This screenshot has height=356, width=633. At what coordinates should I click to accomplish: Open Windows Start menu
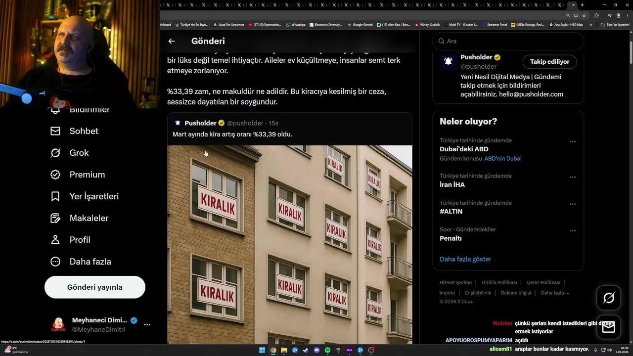(262, 350)
